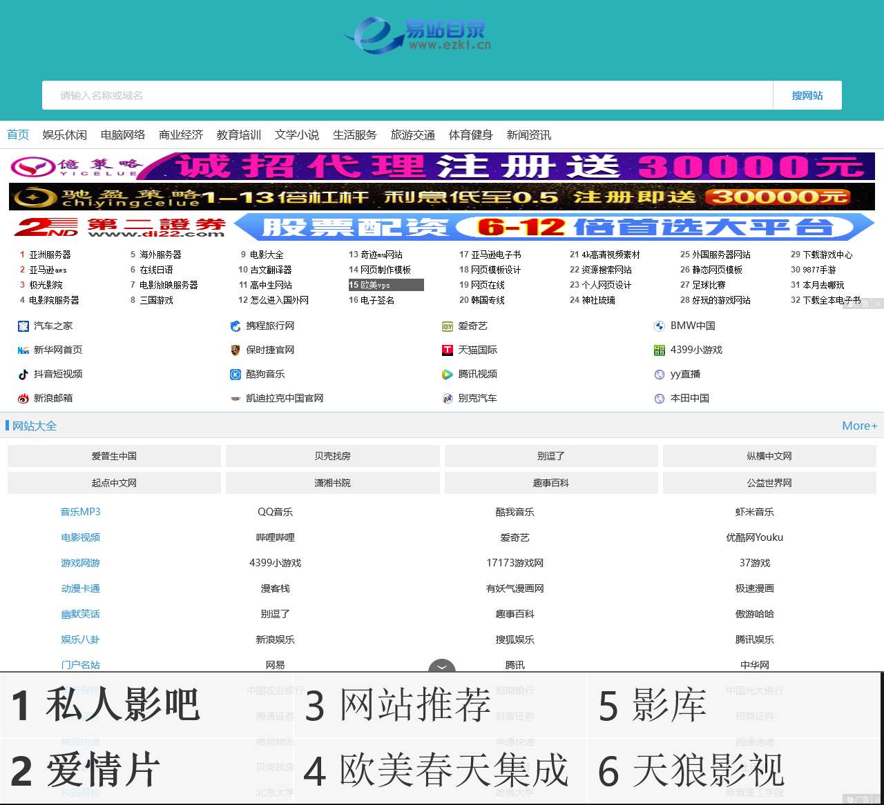Click the 公益世界网 site button
The image size is (884, 805).
tap(769, 483)
